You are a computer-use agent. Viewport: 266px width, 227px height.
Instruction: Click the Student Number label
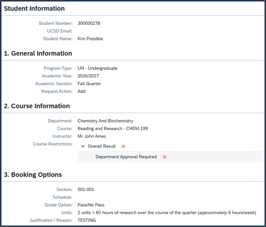pyautogui.click(x=56, y=23)
